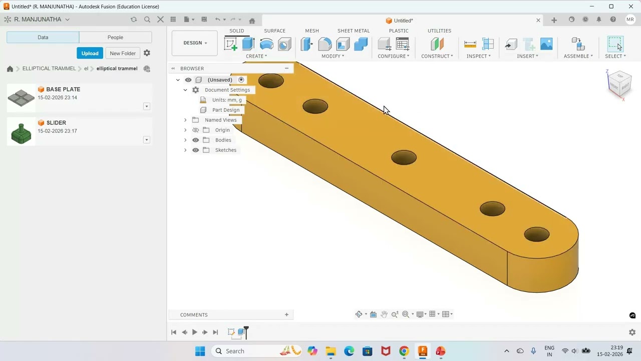Click the New Folder button

coord(123,53)
